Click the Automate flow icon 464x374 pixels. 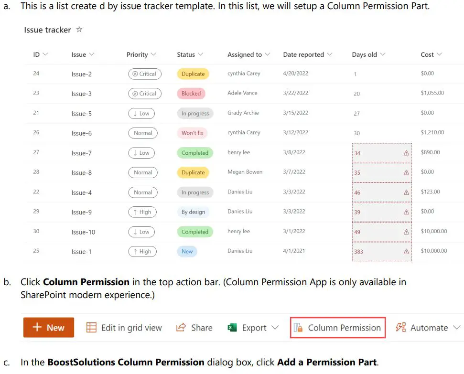pos(401,328)
